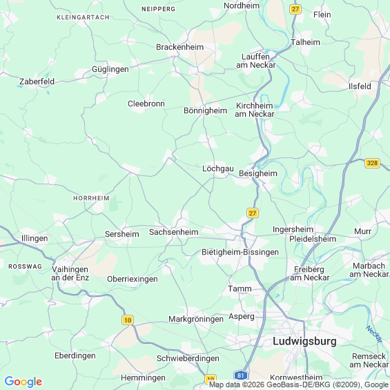This screenshot has width=390, height=390.
Task: Click the A81 autobahn shield
Action: pyautogui.click(x=240, y=376)
